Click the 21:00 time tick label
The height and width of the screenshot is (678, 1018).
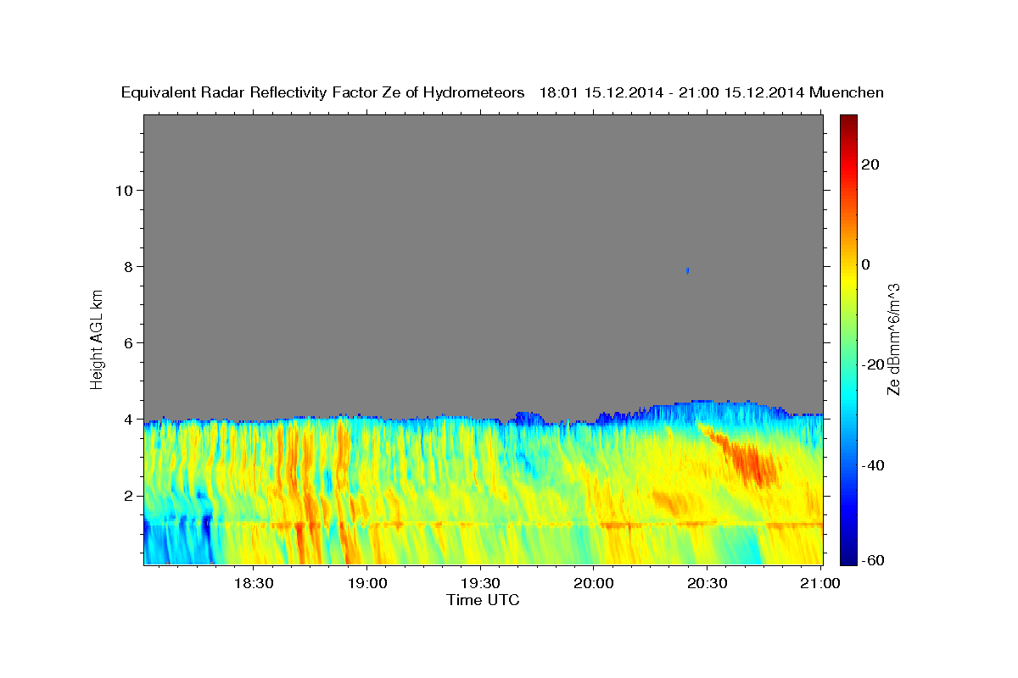coord(821,583)
